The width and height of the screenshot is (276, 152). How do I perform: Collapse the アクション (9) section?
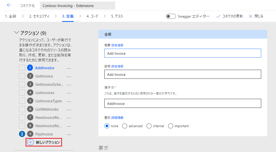[17, 33]
